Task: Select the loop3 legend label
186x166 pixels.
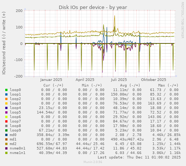Action: (x=15, y=103)
